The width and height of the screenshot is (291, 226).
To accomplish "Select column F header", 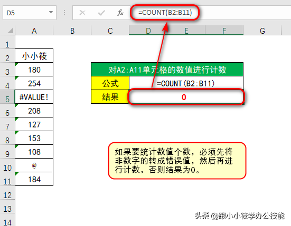I will [x=224, y=31].
